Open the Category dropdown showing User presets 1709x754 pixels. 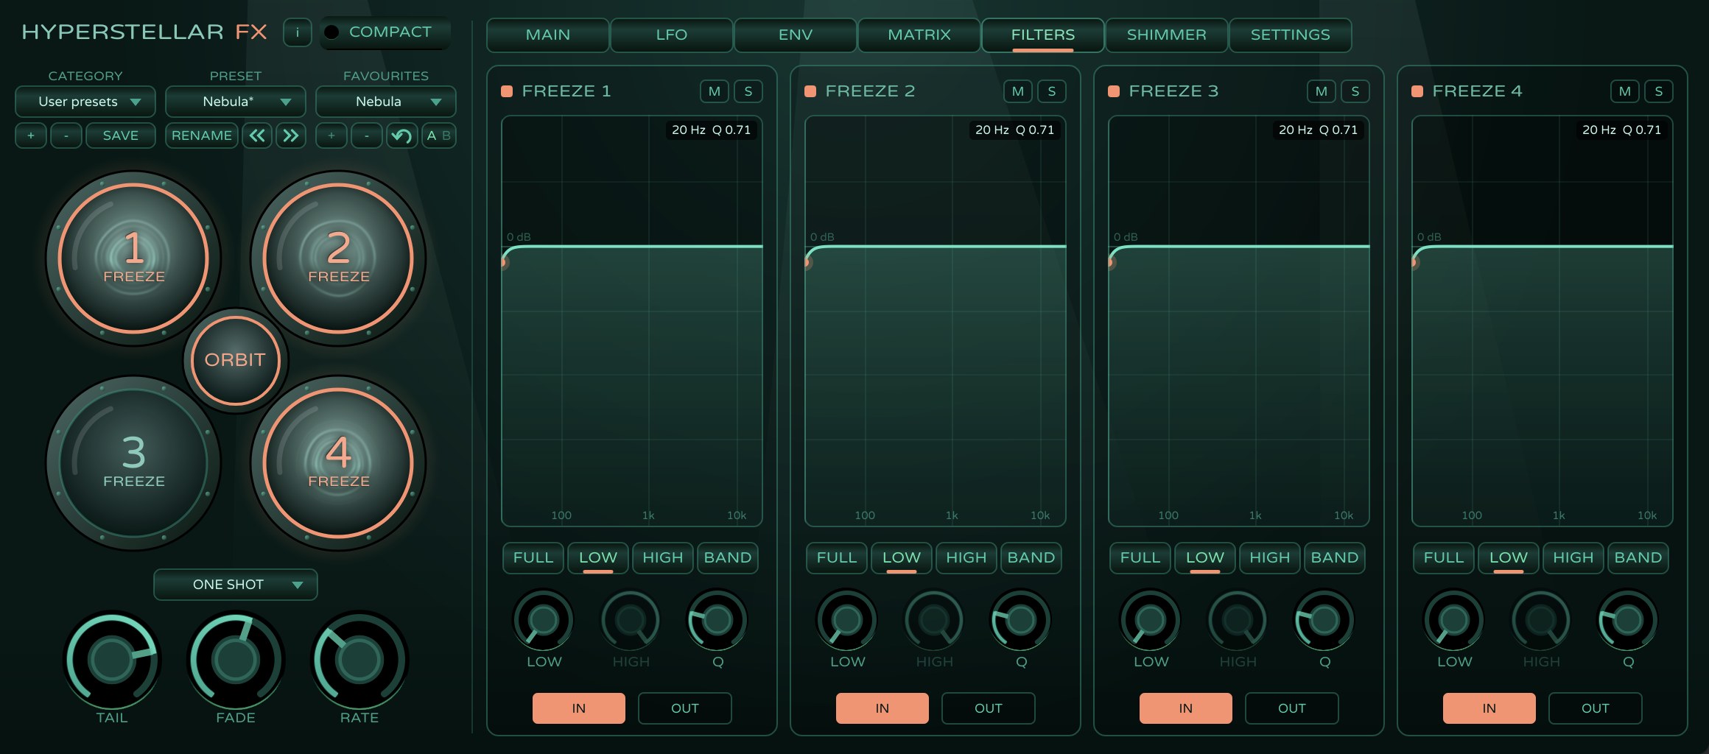click(x=85, y=102)
